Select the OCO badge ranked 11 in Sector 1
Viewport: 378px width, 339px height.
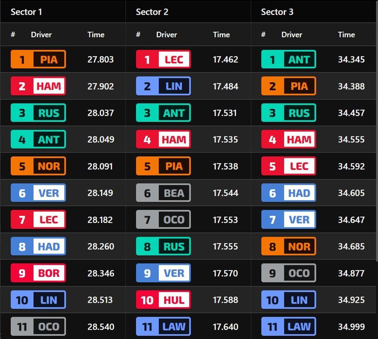pyautogui.click(x=38, y=326)
